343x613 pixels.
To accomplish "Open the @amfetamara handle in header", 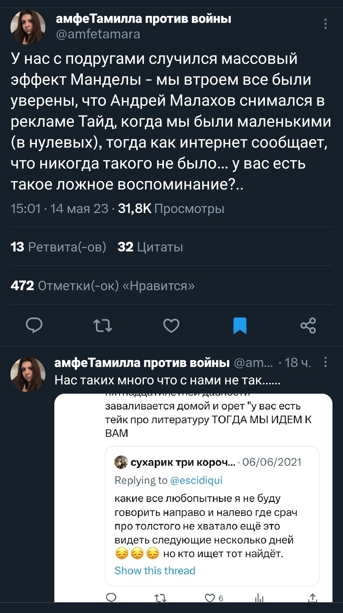I will pos(98,34).
